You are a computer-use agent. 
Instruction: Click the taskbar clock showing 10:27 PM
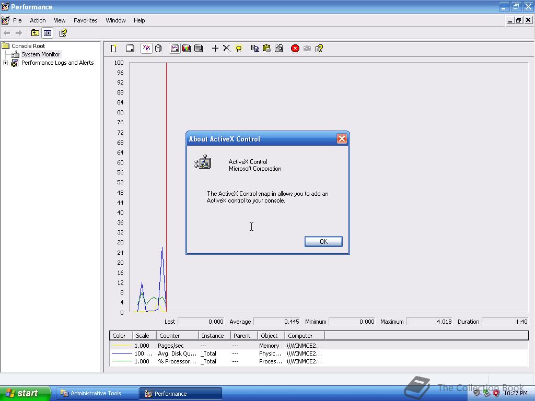pyautogui.click(x=516, y=393)
